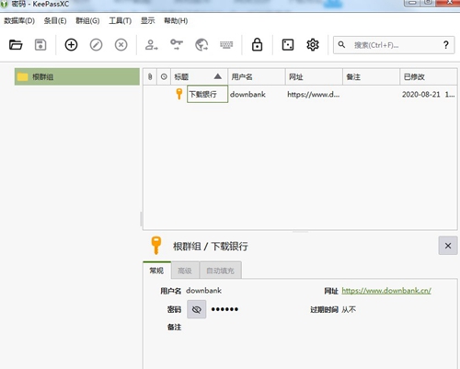Screen dimensions: 460x369
Task: Open the https://www.downbank.cn/ link
Action: click(386, 291)
